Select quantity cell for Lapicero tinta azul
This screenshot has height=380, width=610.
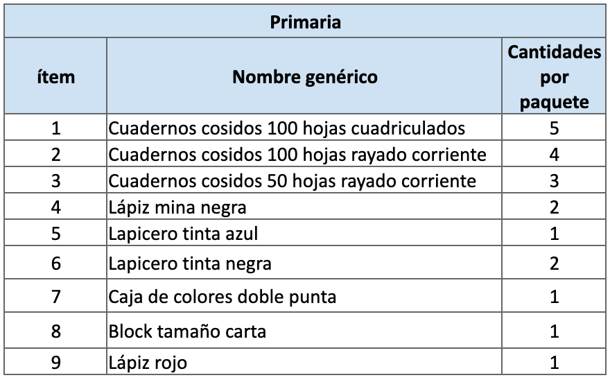coord(554,234)
